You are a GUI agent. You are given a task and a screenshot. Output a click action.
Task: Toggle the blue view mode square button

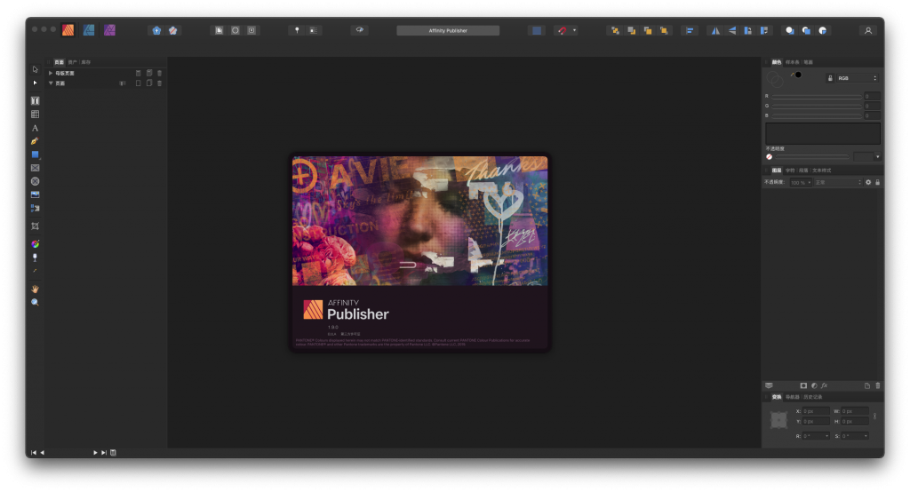point(537,31)
